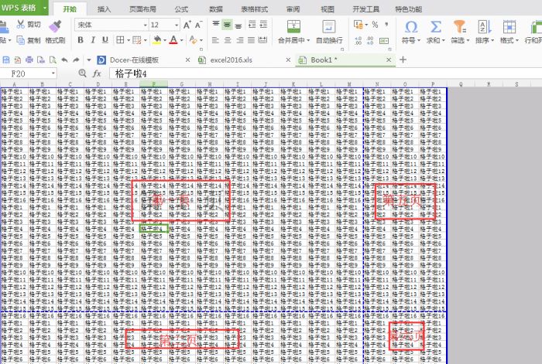This screenshot has height=364, width=542.
Task: Switch to the 插入 (Insert) tab
Action: 104,9
